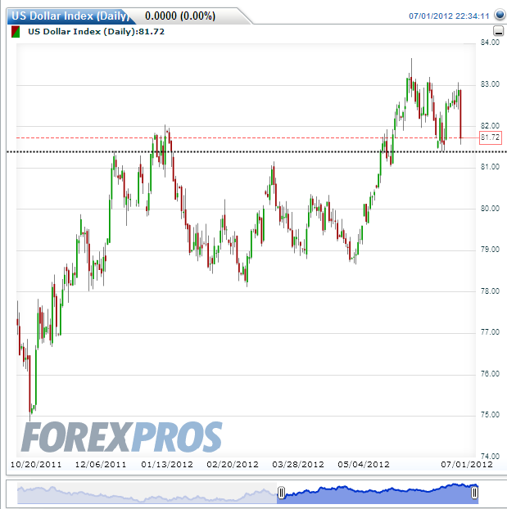This screenshot has width=507, height=509.
Task: Select the 81.72 current price label
Action: click(491, 137)
